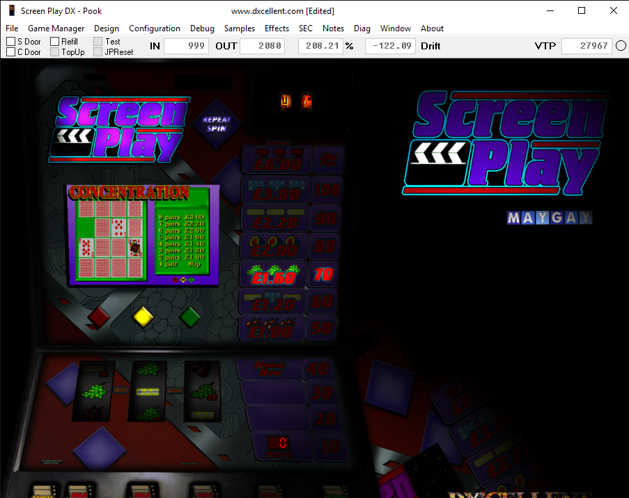Click the 20 ladder number lamp

(325, 419)
